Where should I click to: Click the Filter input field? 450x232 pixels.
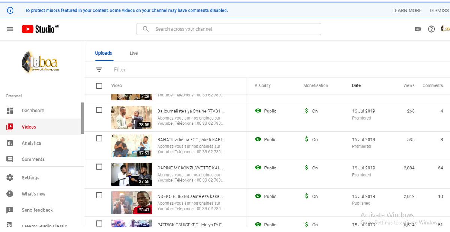(x=120, y=69)
